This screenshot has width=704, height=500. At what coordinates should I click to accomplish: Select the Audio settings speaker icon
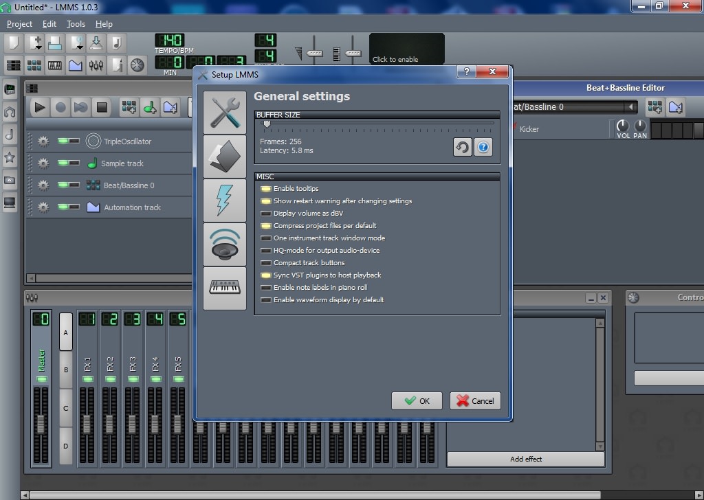tap(225, 245)
